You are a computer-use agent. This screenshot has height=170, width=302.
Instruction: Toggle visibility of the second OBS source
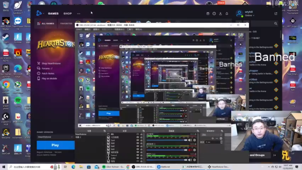pyautogui.click(x=138, y=137)
